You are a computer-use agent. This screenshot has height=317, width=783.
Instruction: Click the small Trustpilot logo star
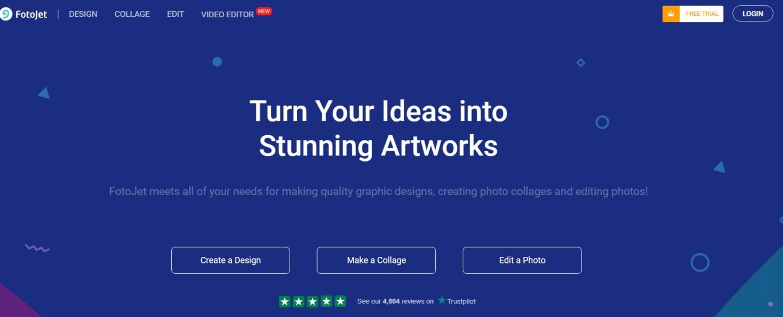[x=441, y=301]
